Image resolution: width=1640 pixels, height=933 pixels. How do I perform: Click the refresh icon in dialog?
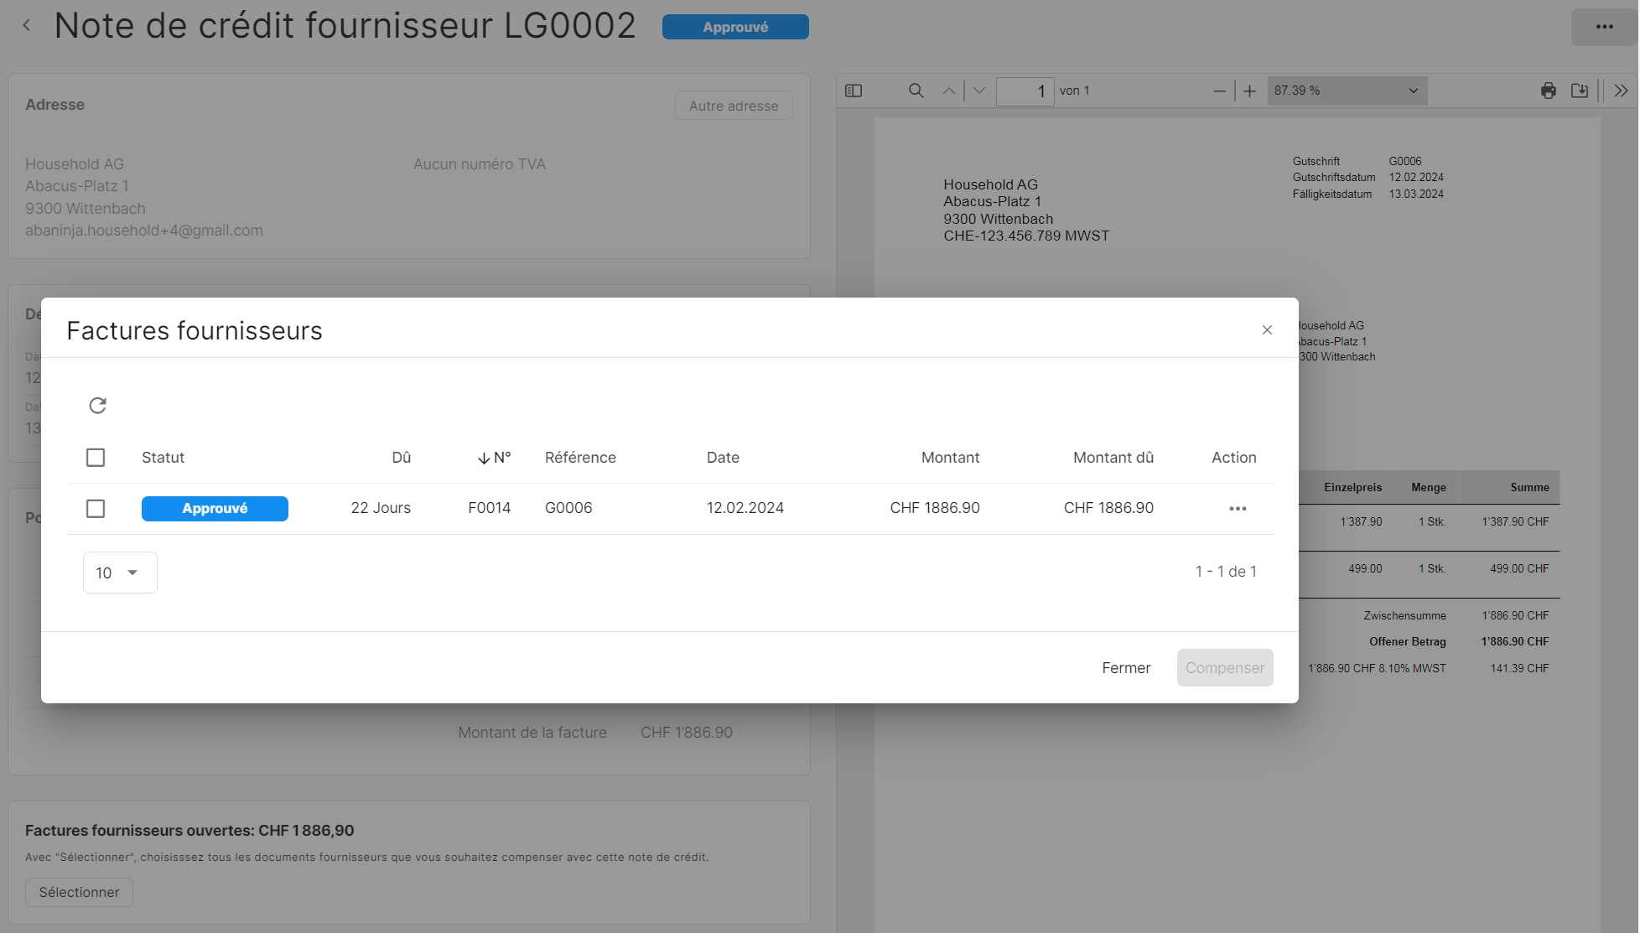[x=97, y=406]
